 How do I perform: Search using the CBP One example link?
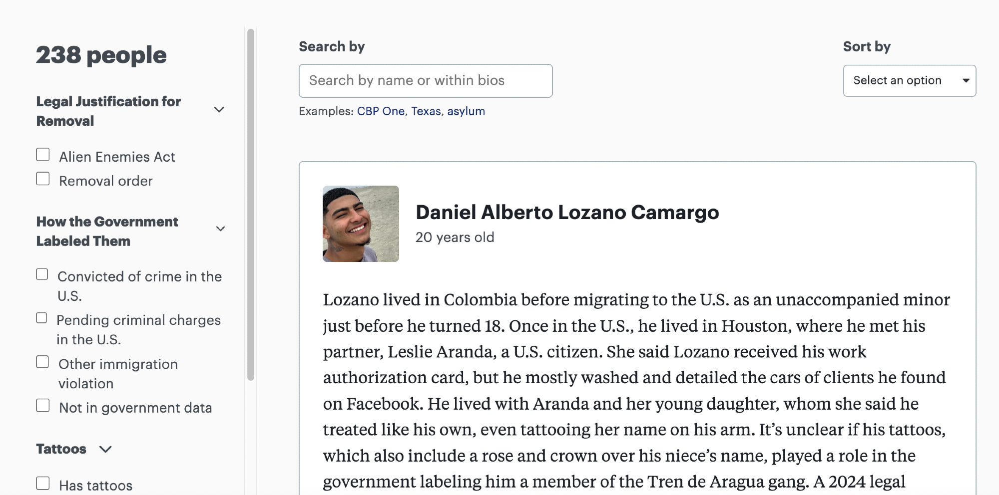[x=381, y=111]
